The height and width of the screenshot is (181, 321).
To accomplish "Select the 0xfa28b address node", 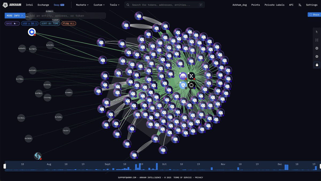I will click(x=50, y=45).
